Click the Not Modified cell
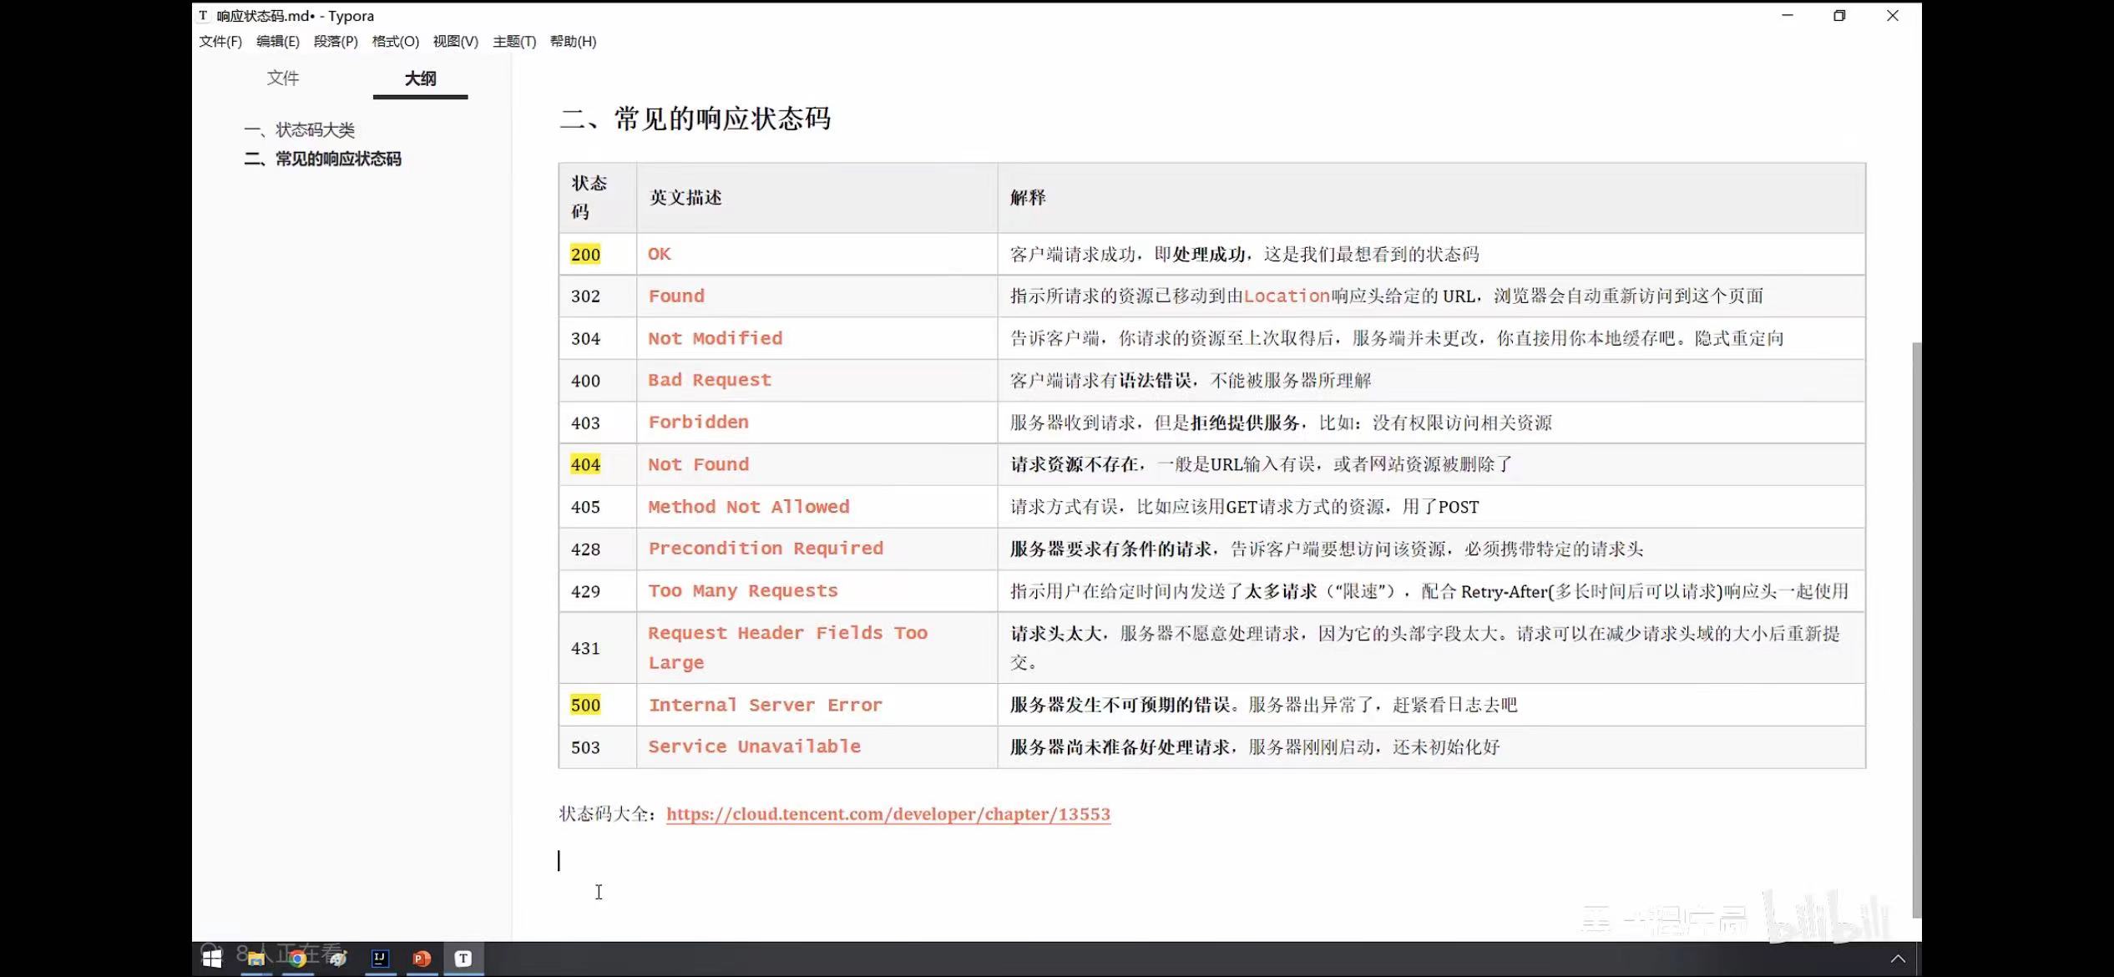 [817, 338]
